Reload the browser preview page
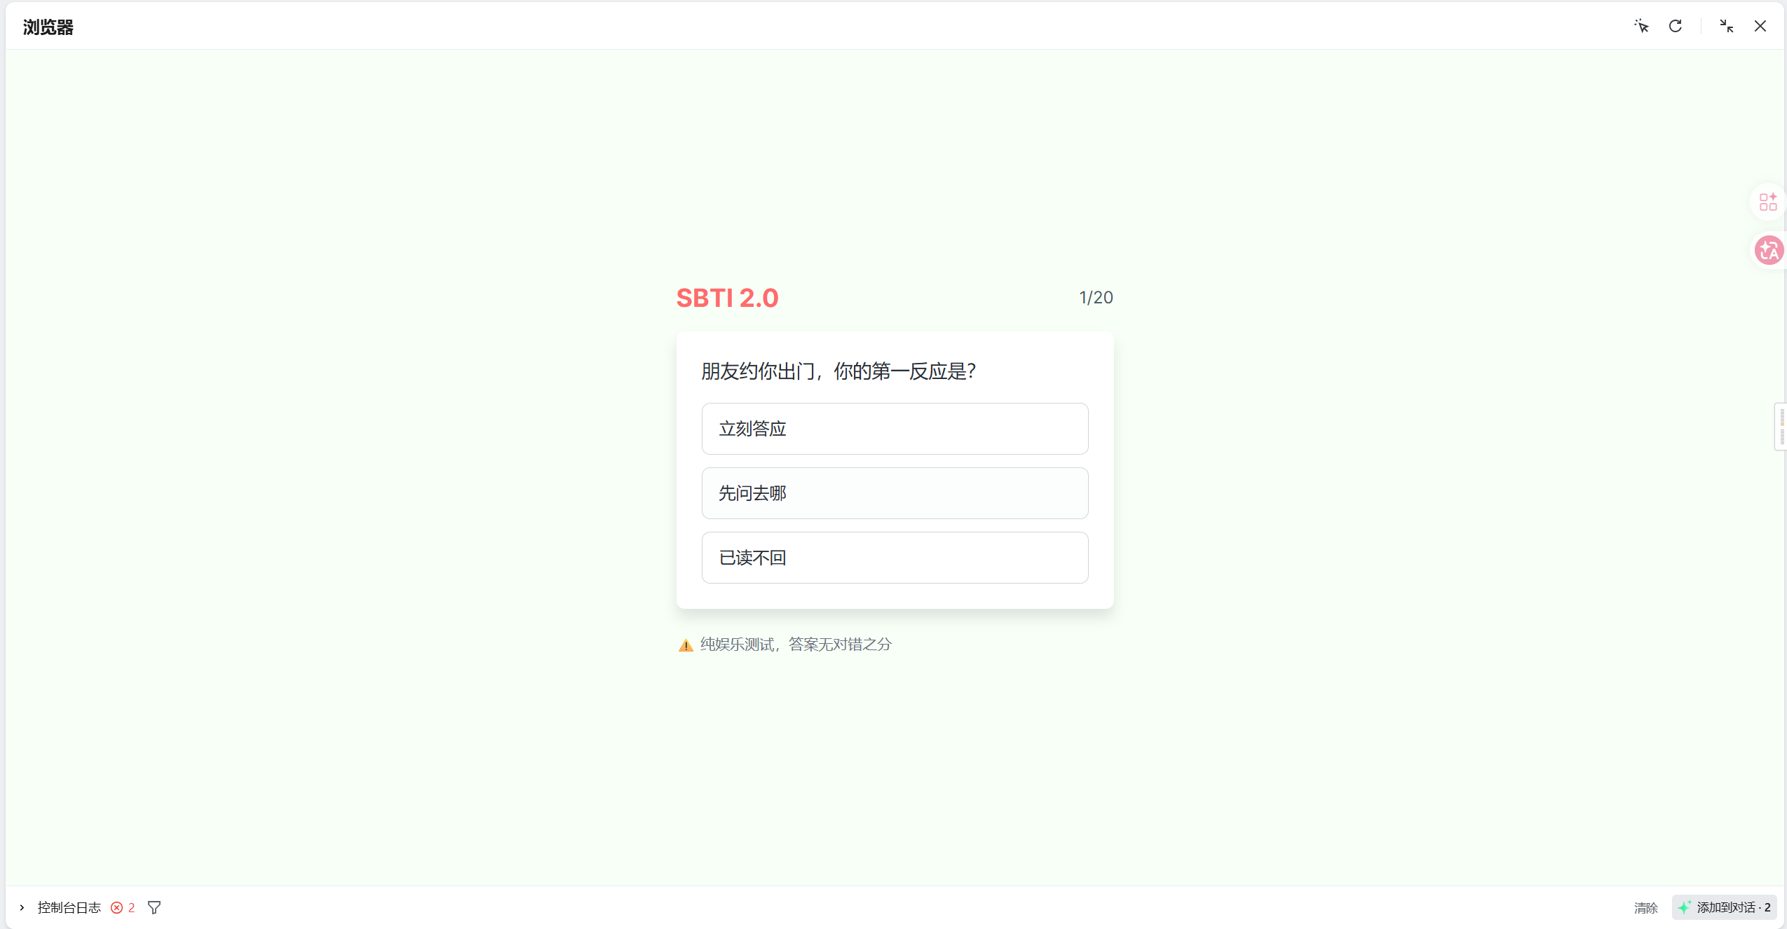Image resolution: width=1787 pixels, height=929 pixels. pos(1675,27)
